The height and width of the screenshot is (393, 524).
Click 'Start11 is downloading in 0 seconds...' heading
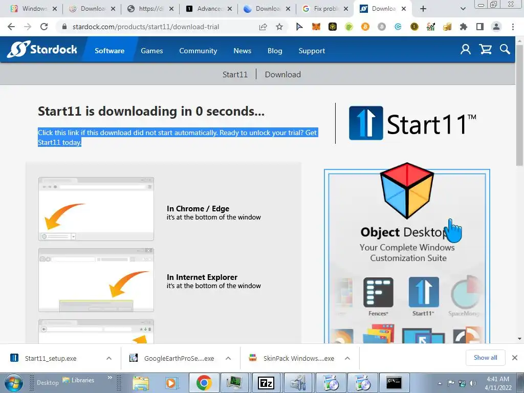[151, 111]
